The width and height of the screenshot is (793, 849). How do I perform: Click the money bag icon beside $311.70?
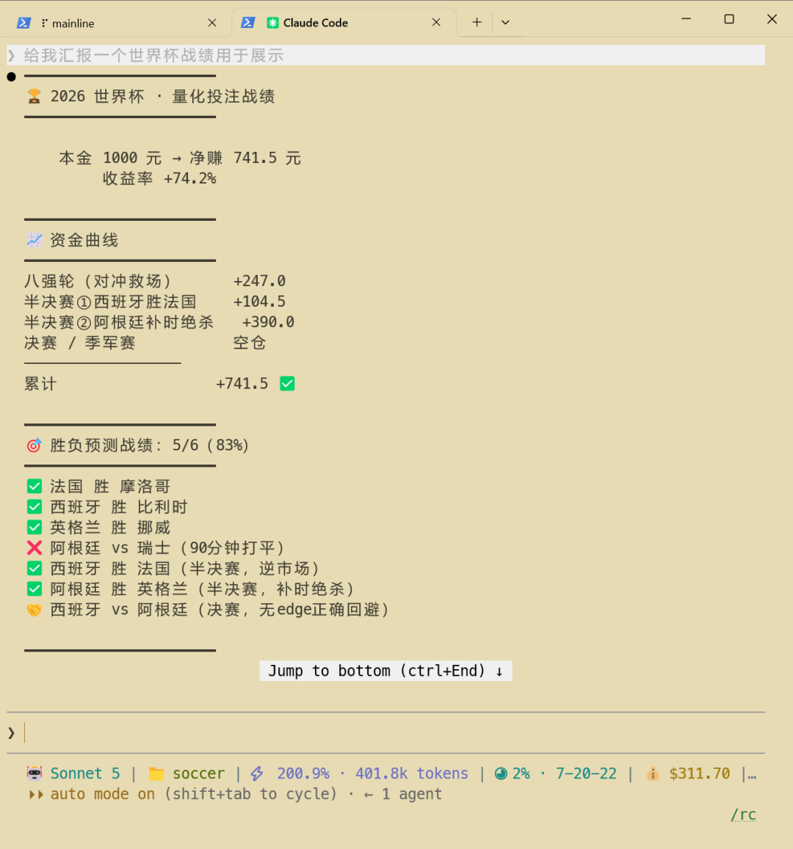[653, 774]
